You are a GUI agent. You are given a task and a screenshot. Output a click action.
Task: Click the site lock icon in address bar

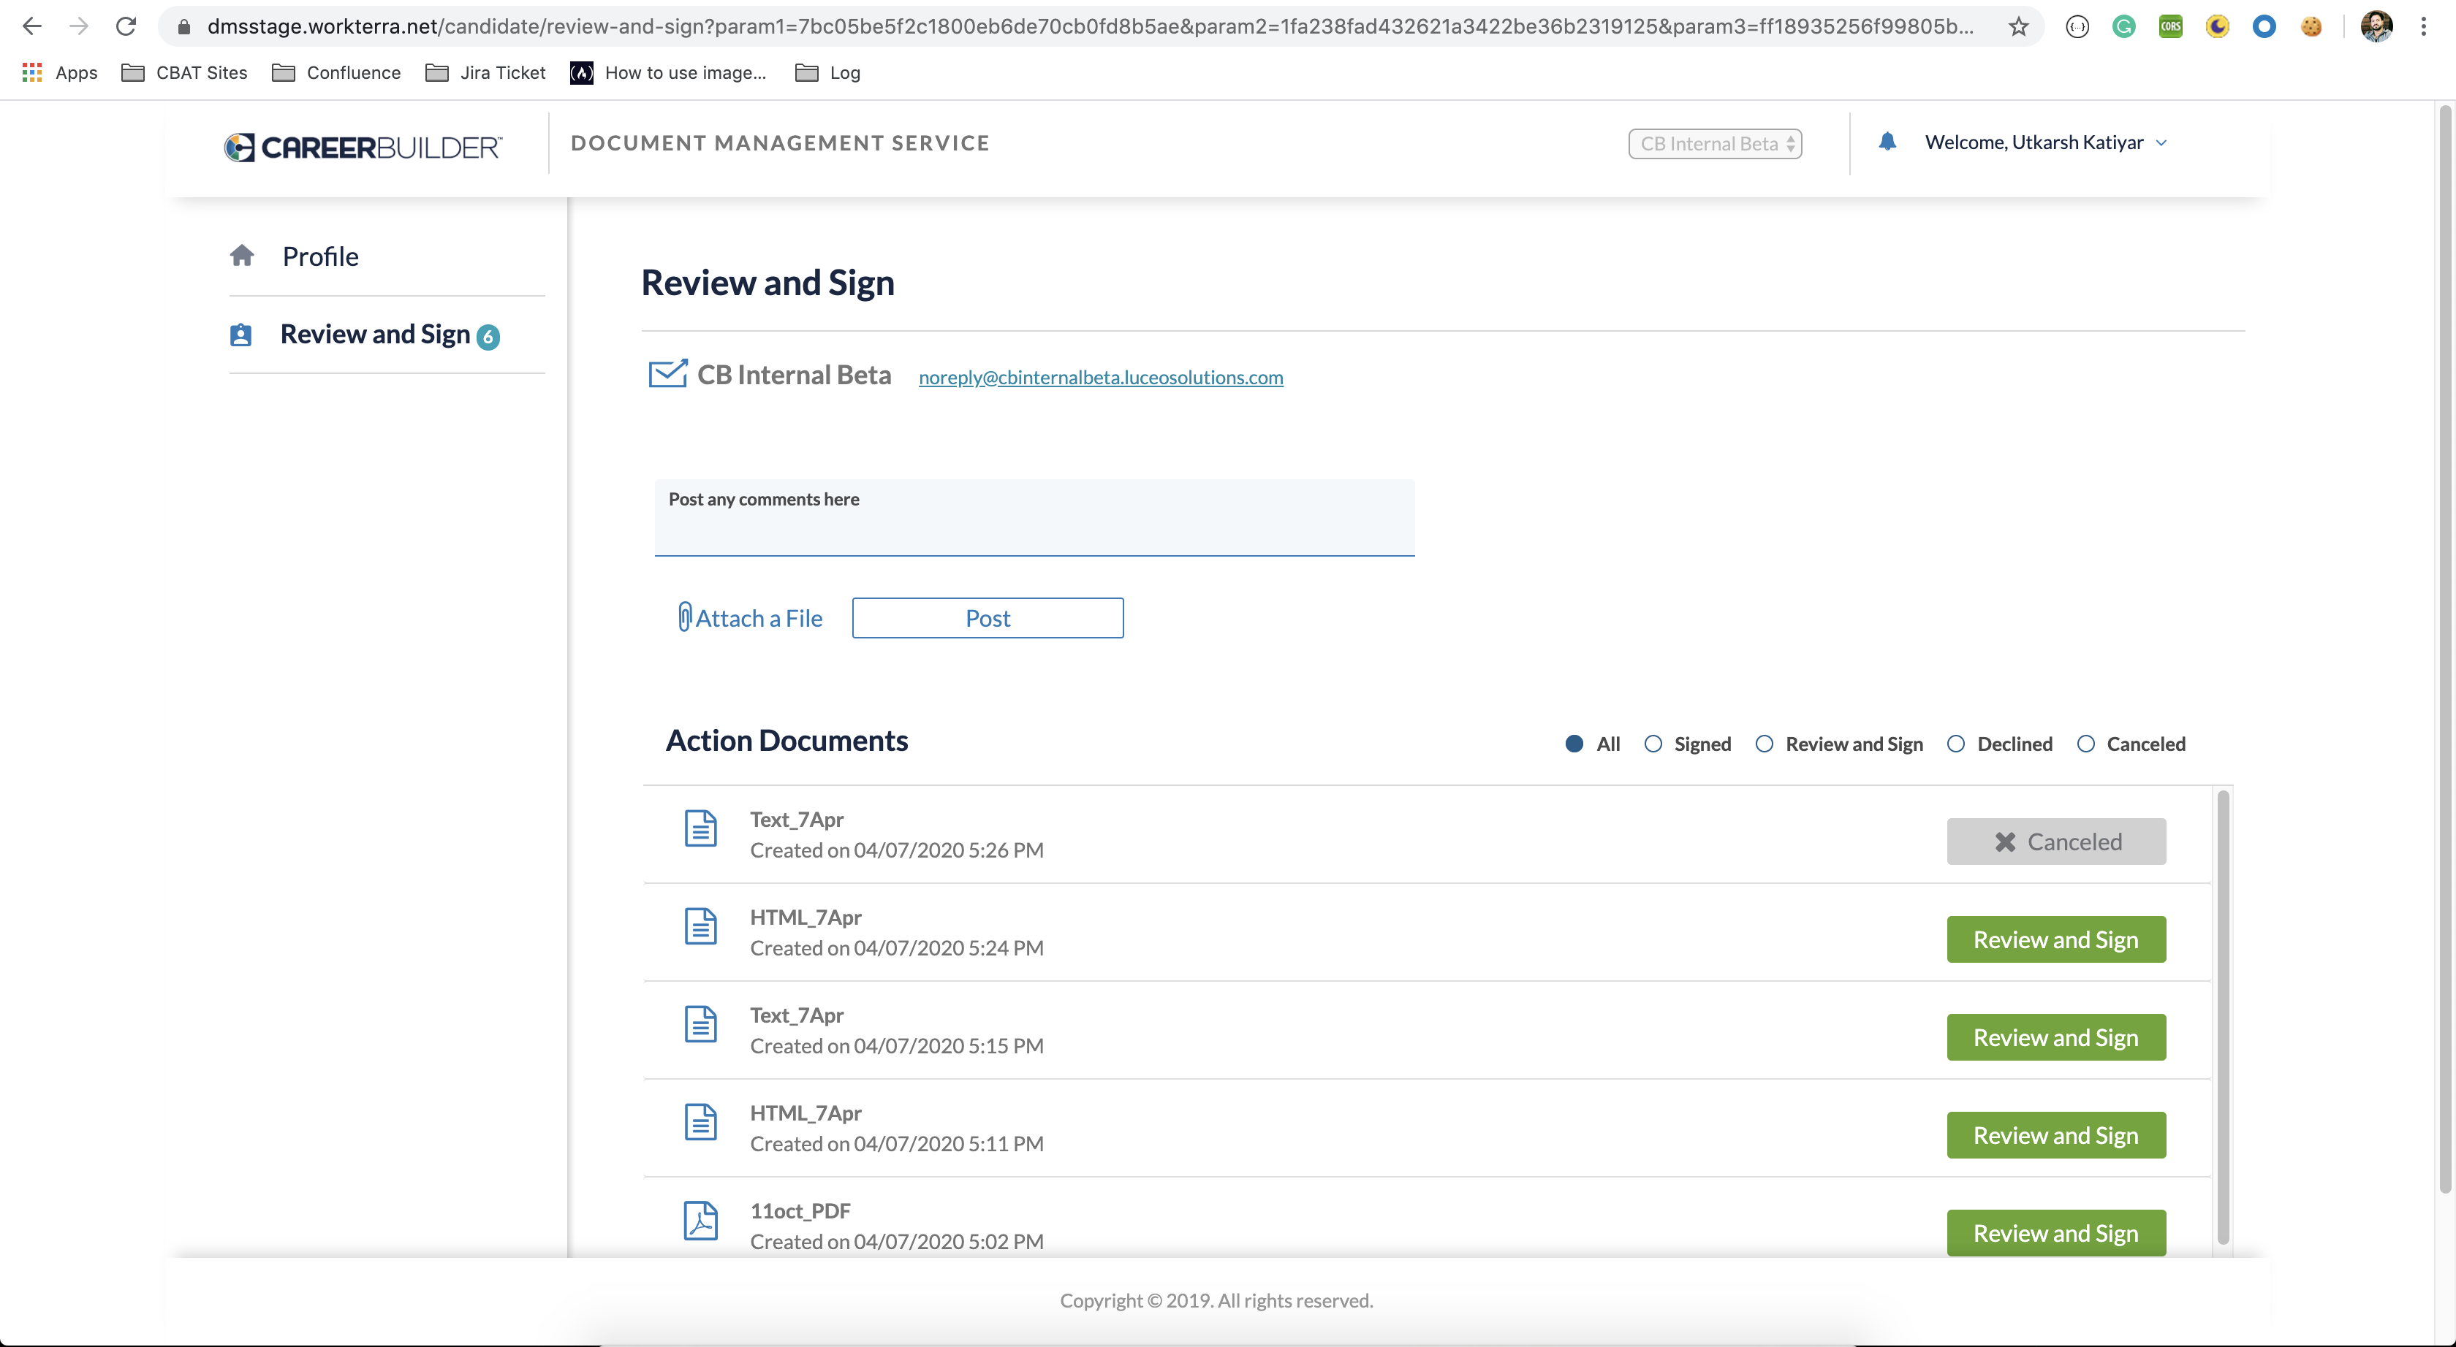point(185,27)
